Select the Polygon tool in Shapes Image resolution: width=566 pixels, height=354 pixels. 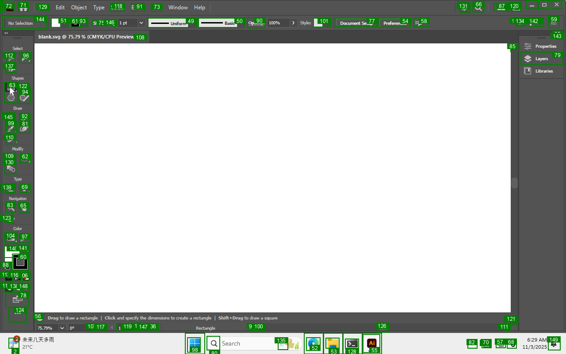pyautogui.click(x=11, y=98)
